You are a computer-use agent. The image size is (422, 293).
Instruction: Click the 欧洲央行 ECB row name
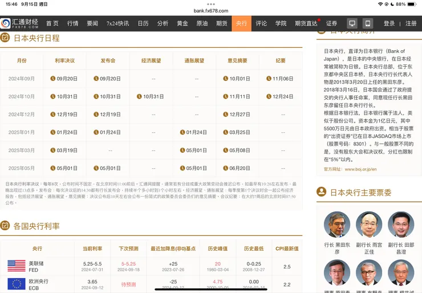tap(38, 284)
